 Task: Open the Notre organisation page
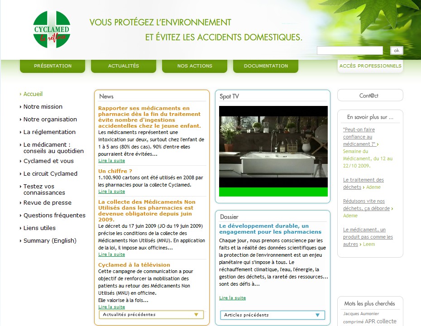coord(50,119)
